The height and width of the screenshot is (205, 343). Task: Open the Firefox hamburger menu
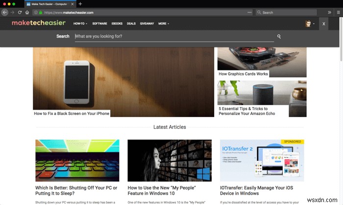pyautogui.click(x=339, y=12)
